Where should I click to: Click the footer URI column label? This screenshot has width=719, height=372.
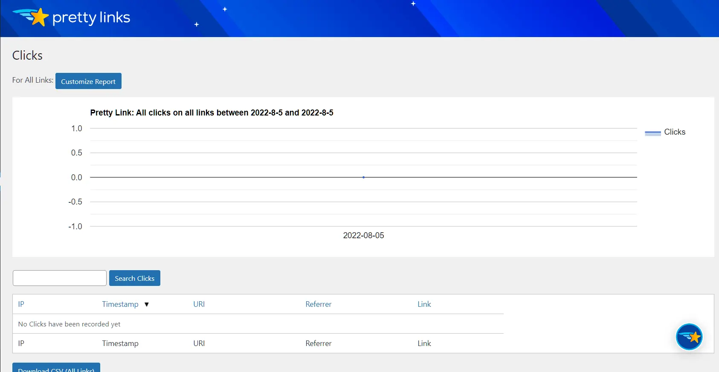click(x=199, y=343)
